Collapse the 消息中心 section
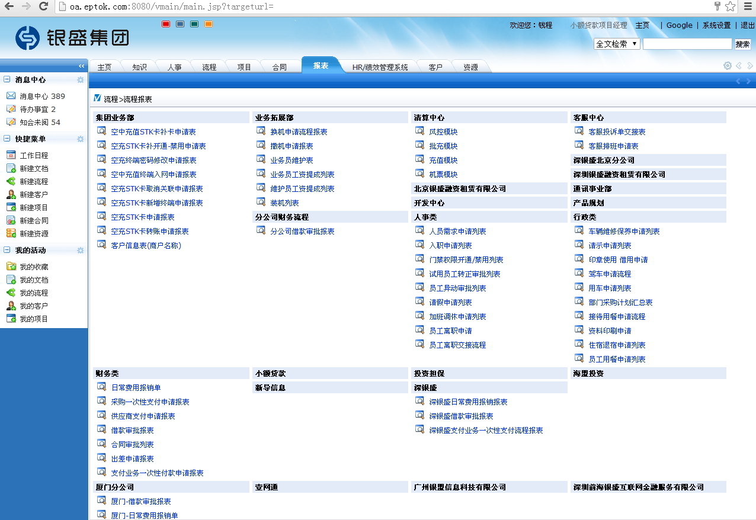Image resolution: width=756 pixels, height=520 pixels. click(7, 79)
